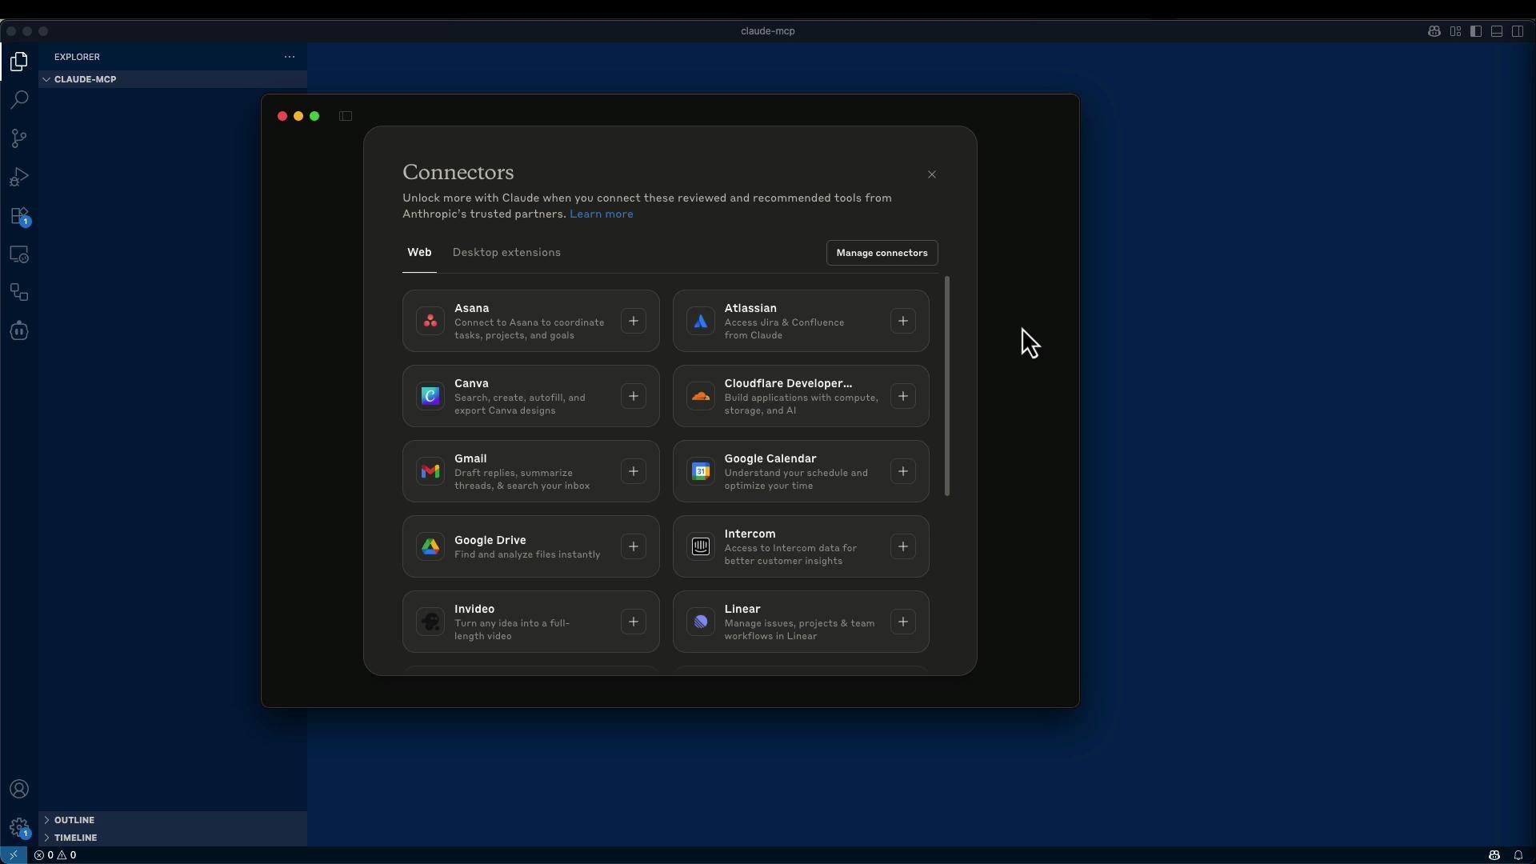Click Copilot status icon in status bar
The image size is (1536, 864).
pyautogui.click(x=1494, y=855)
